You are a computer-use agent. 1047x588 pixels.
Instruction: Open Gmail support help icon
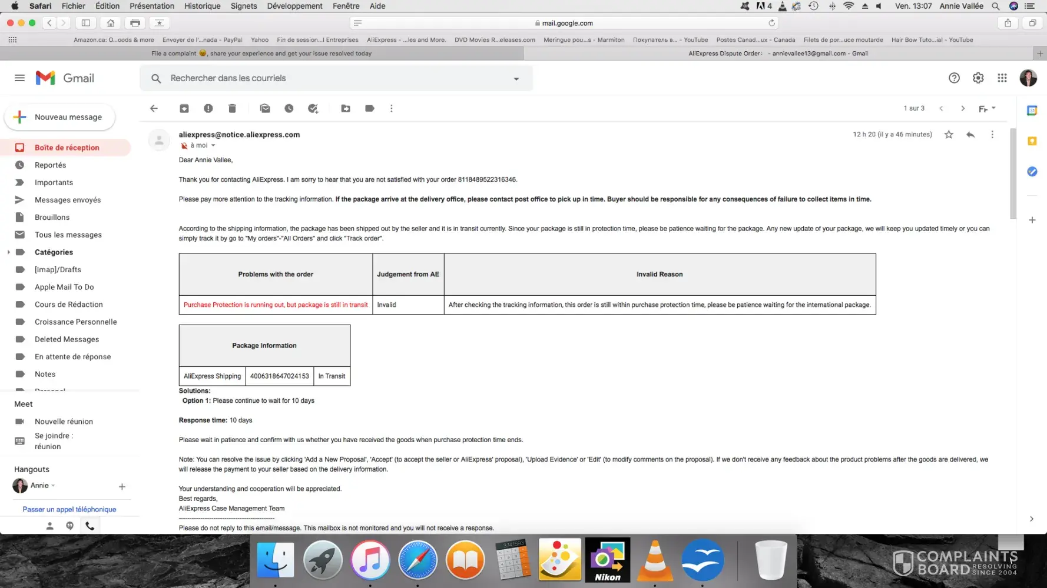click(954, 78)
